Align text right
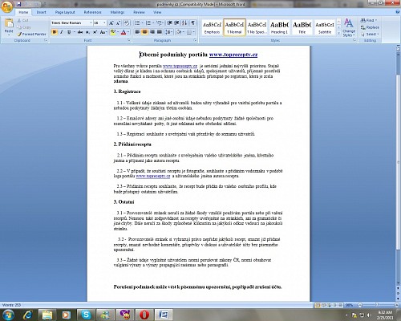This screenshot has width=401, height=321. pyautogui.click(x=152, y=32)
